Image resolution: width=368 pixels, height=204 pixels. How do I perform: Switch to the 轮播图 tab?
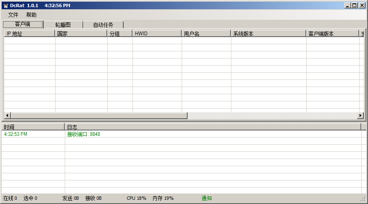click(63, 25)
